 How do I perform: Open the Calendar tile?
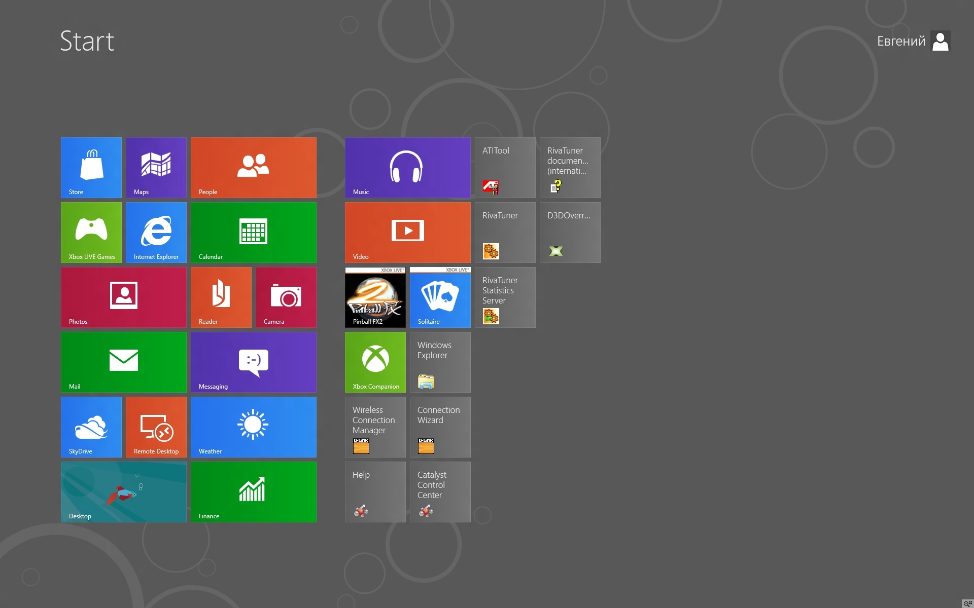(x=254, y=233)
